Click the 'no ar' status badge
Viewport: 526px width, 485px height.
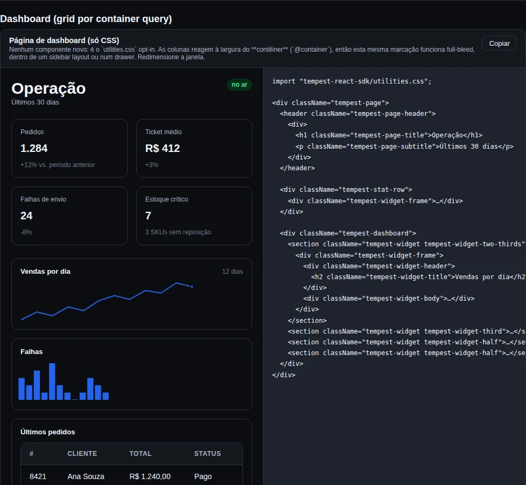pyautogui.click(x=239, y=85)
